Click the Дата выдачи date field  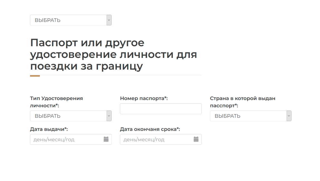point(71,139)
